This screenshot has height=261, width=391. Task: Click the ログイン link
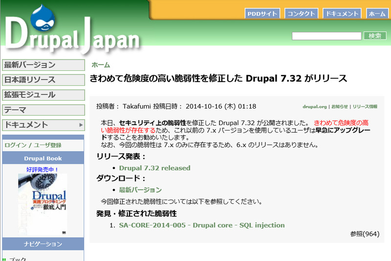pos(15,145)
